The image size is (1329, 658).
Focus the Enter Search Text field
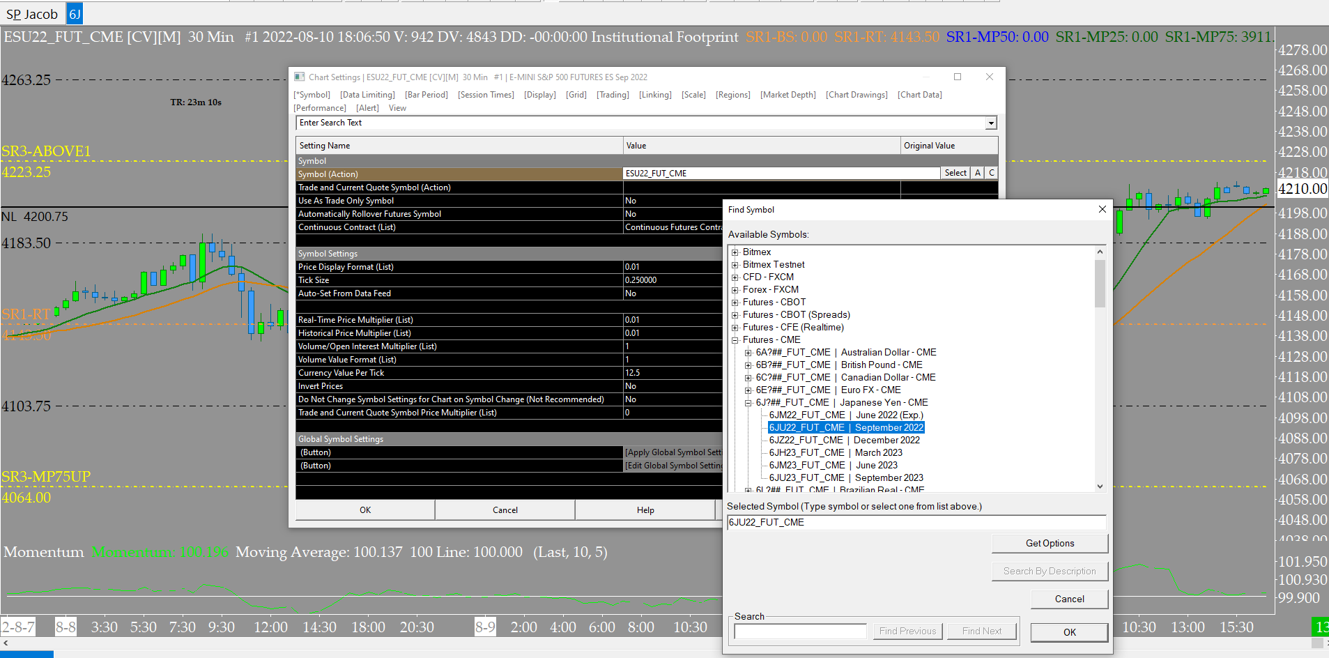click(x=641, y=123)
